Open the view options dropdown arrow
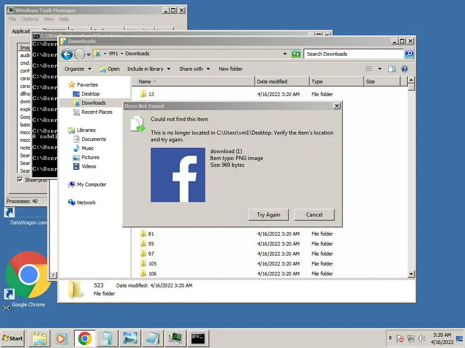 coord(380,69)
